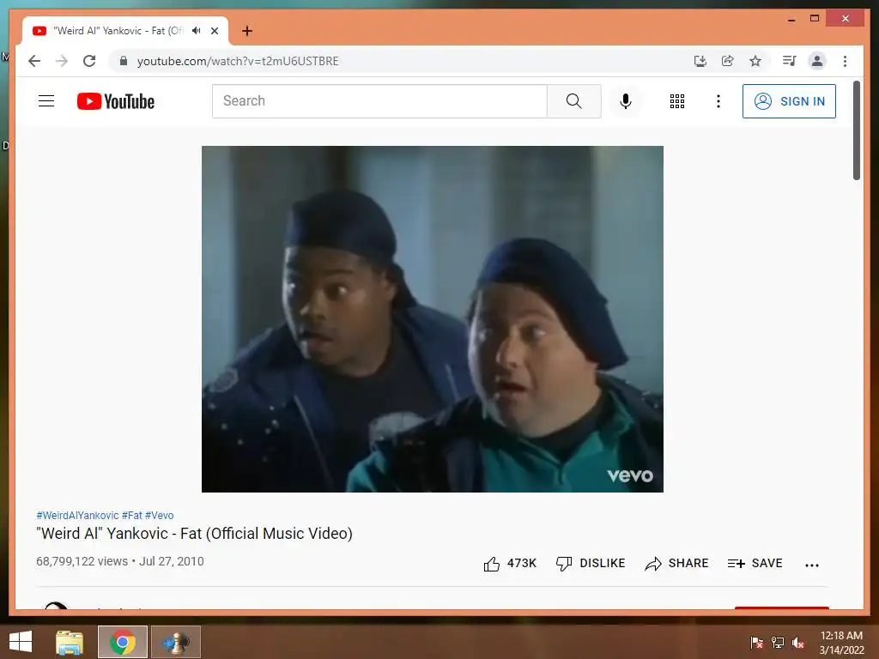
Task: Open the Chrome three-dot menu
Action: [x=845, y=61]
